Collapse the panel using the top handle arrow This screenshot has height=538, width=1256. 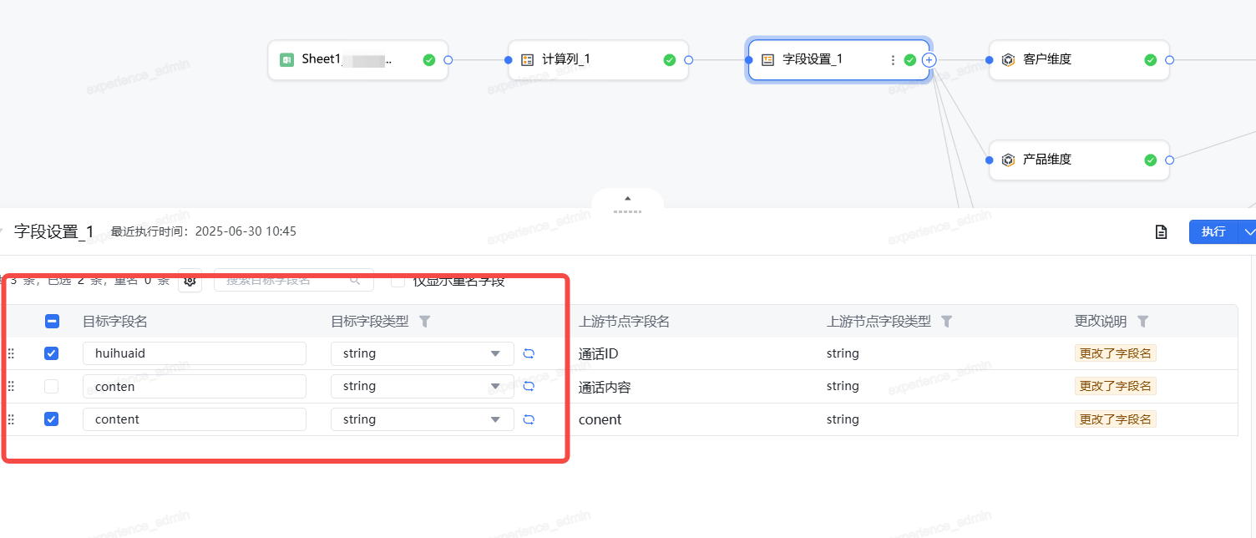pos(628,199)
